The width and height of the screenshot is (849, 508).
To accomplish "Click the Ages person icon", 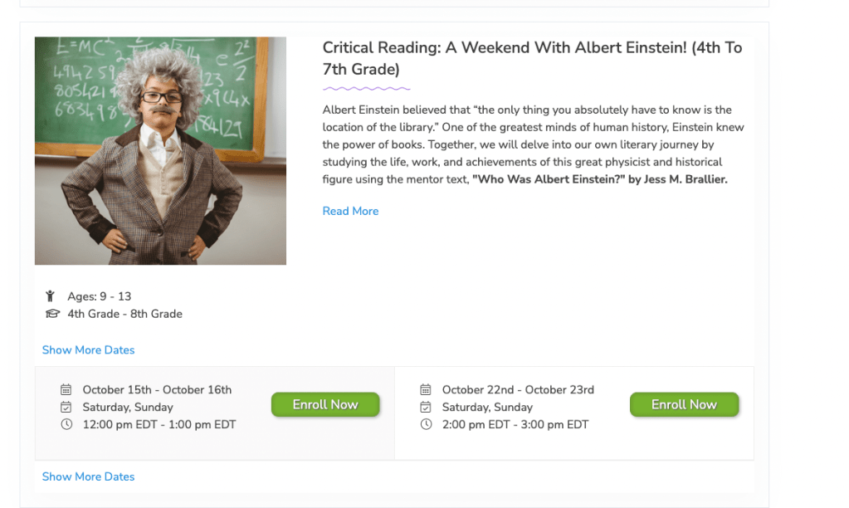I will [x=51, y=296].
